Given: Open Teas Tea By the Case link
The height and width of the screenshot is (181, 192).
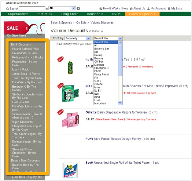Looking at the screenshot, I should [x=27, y=78].
